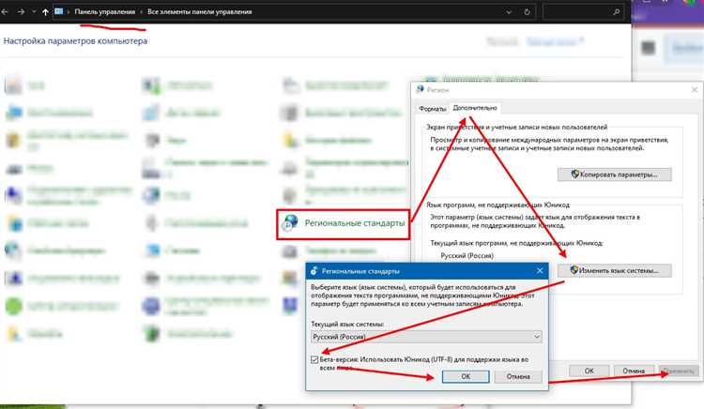Toggle the Beta UTF-8 Unicode checkbox
The image size is (704, 409).
[x=314, y=359]
